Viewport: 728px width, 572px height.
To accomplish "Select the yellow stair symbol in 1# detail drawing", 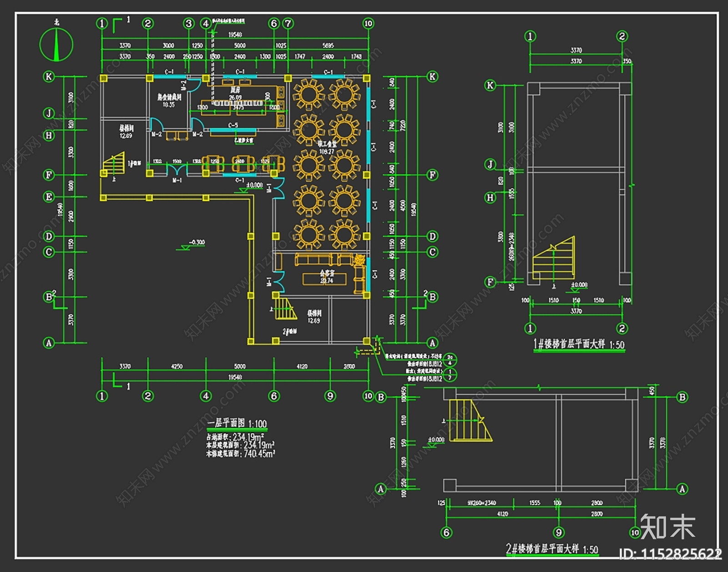I will (x=554, y=258).
